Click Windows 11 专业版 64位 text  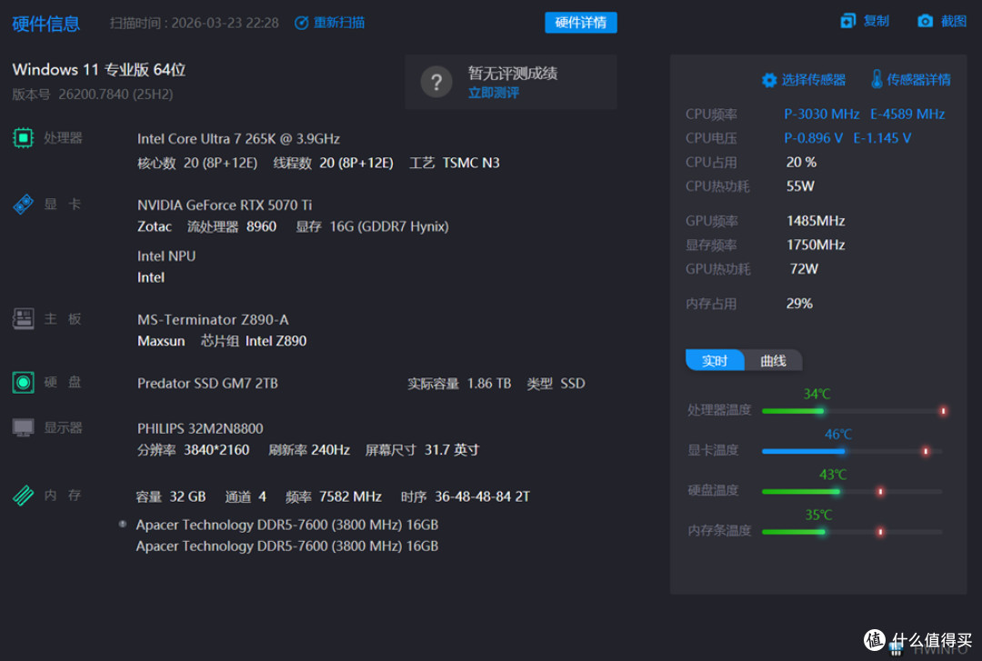(x=99, y=69)
